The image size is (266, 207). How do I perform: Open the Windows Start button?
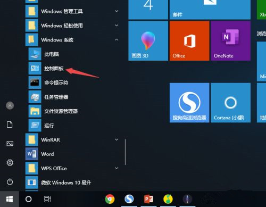click(10, 199)
